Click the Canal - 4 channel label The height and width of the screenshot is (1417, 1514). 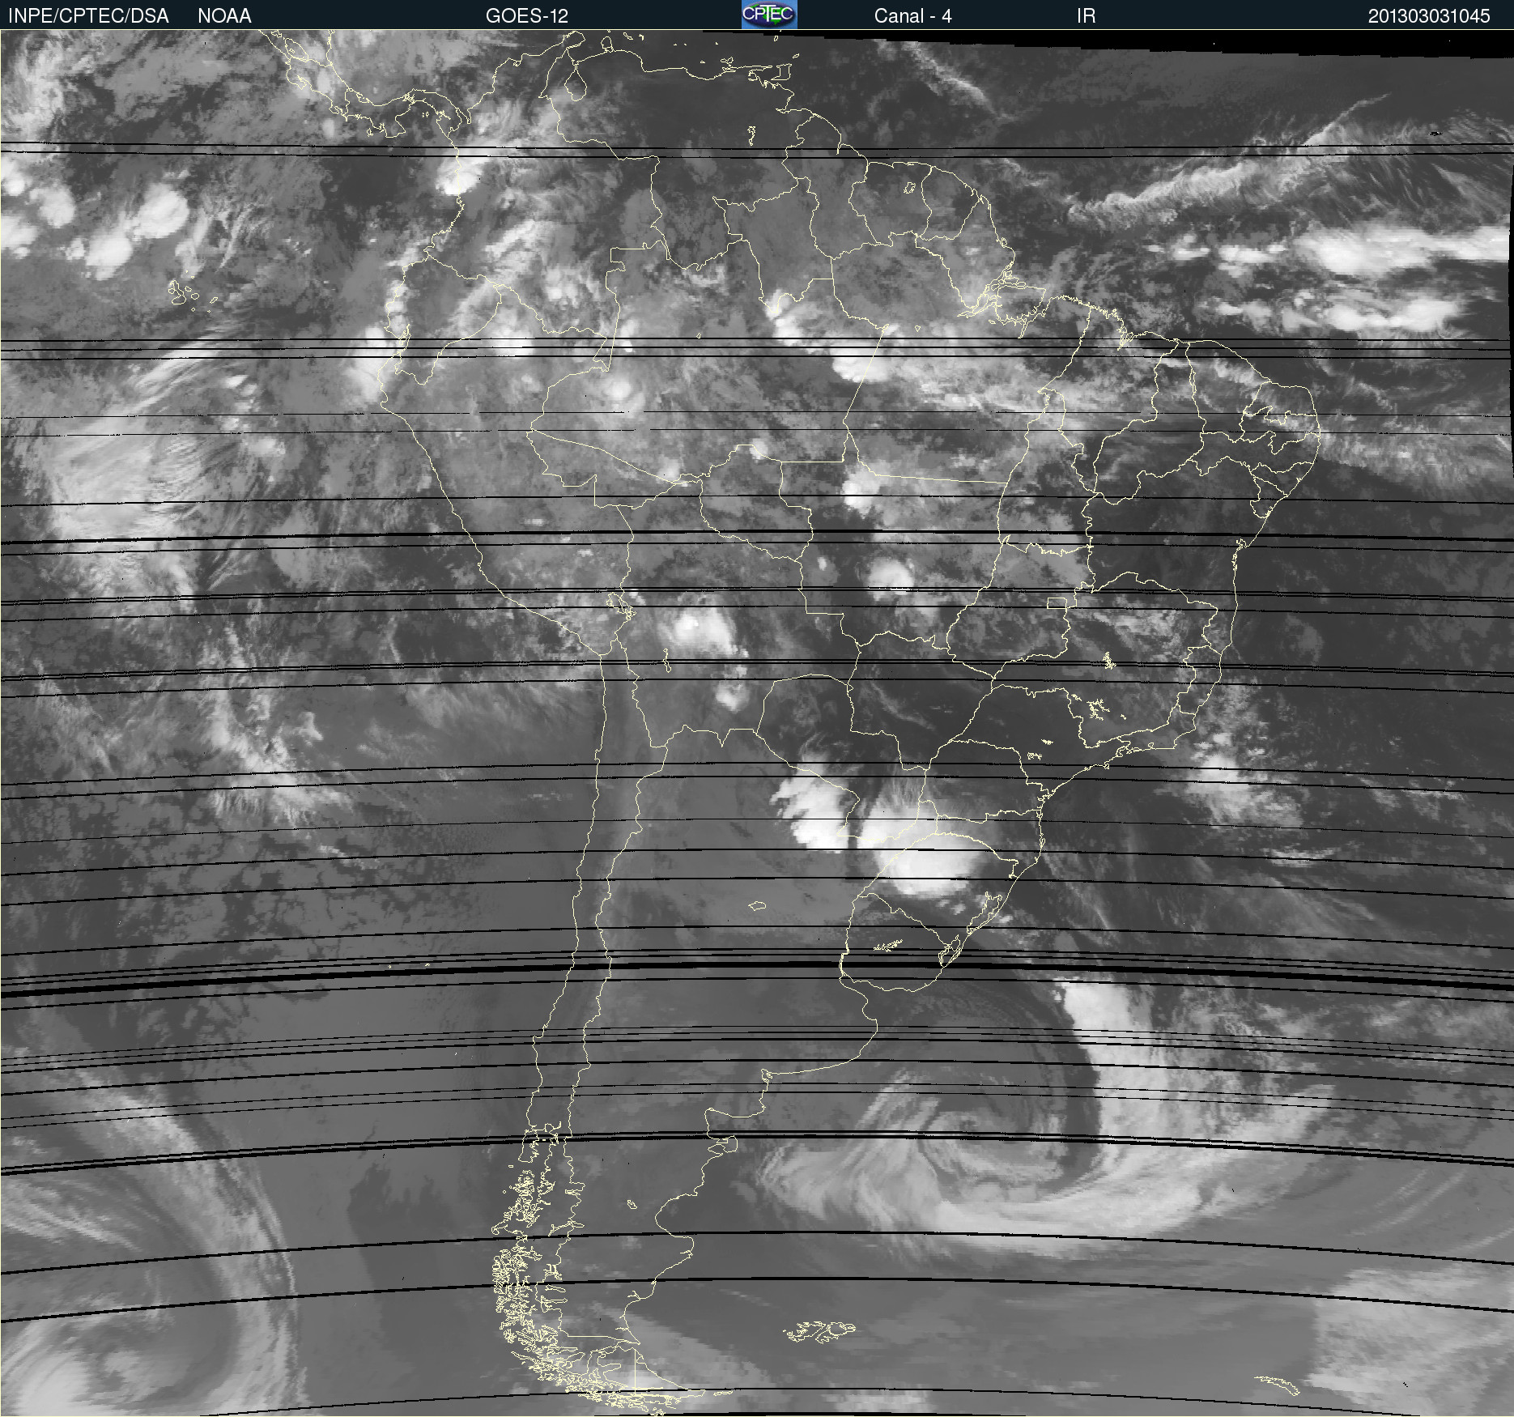(912, 15)
